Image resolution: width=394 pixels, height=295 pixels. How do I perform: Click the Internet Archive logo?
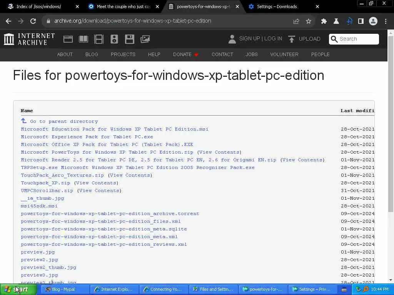pyautogui.click(x=29, y=39)
